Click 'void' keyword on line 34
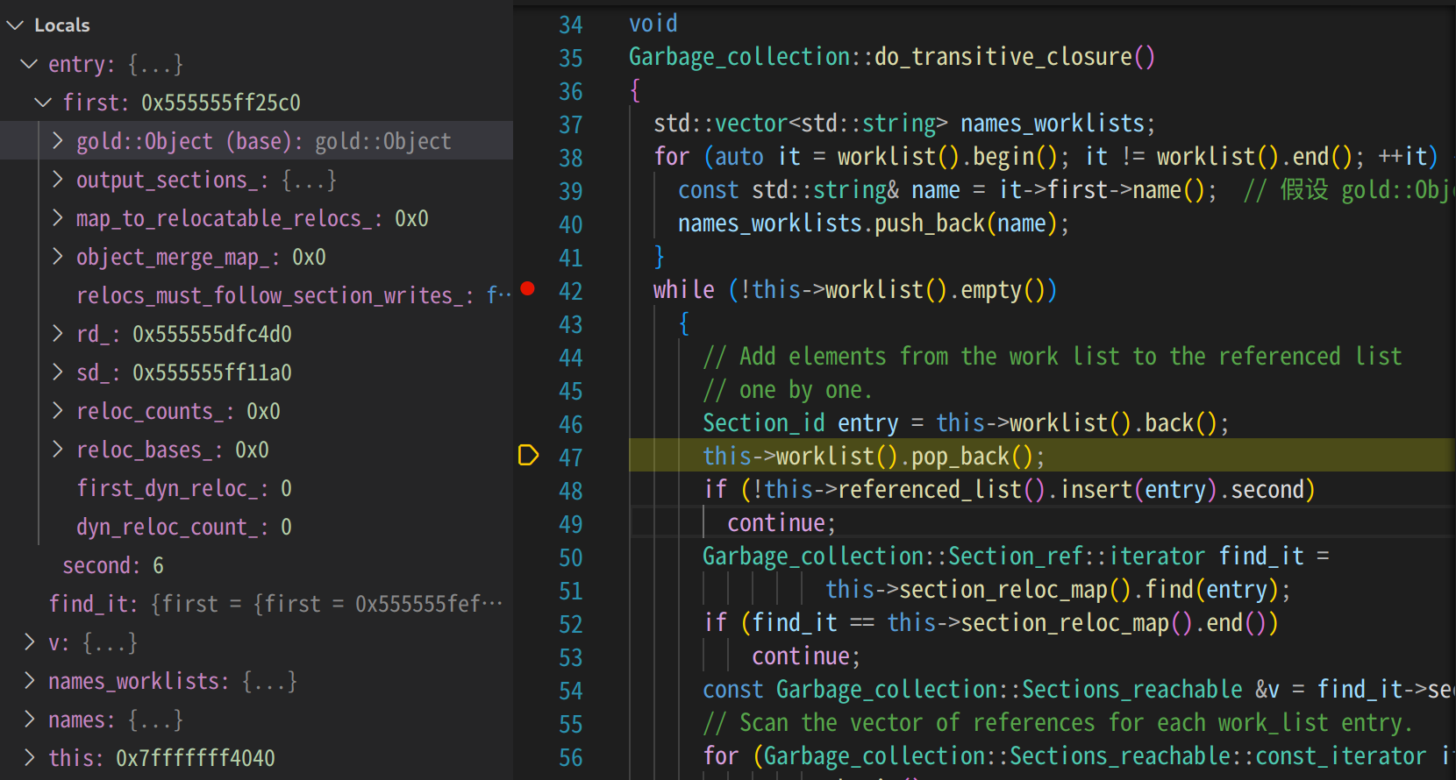 tap(653, 24)
